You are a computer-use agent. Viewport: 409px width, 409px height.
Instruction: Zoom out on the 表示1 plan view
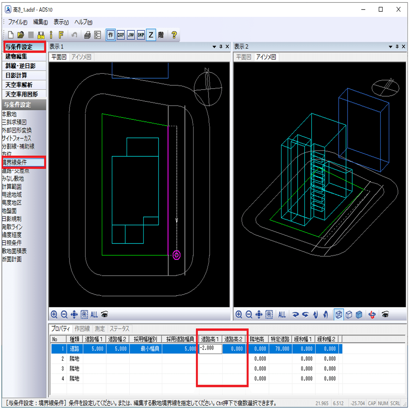click(64, 315)
